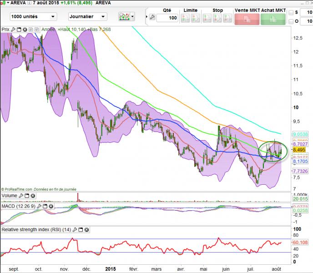The width and height of the screenshot is (313, 273).
Task: Click the third Stop order icon
Action: [x=227, y=18]
